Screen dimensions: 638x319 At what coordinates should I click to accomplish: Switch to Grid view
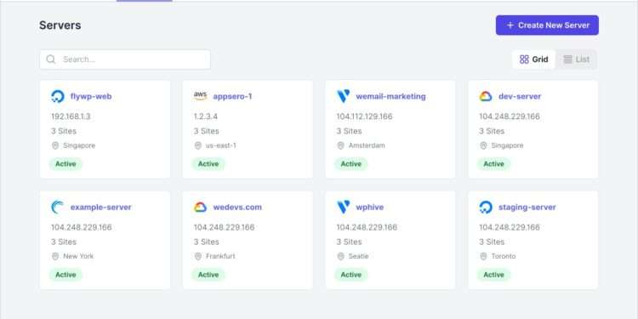(x=534, y=60)
